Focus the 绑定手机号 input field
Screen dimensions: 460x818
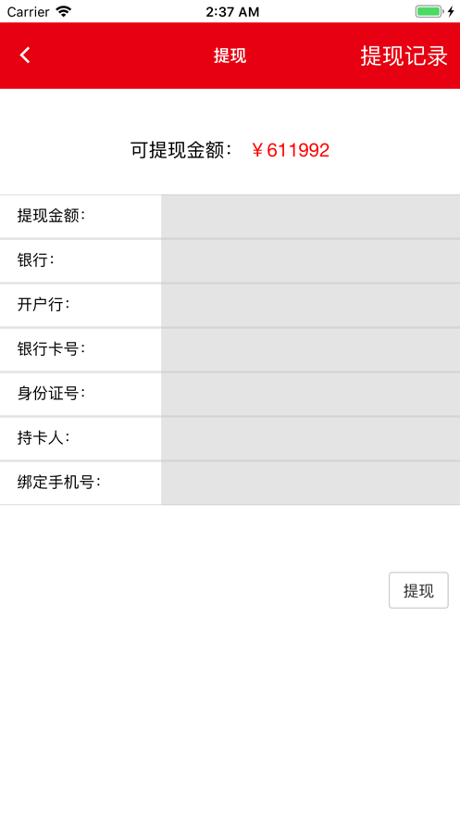pyautogui.click(x=310, y=483)
